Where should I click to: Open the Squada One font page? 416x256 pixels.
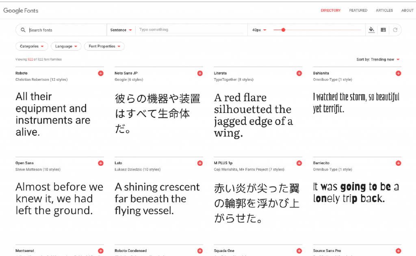[x=224, y=251]
